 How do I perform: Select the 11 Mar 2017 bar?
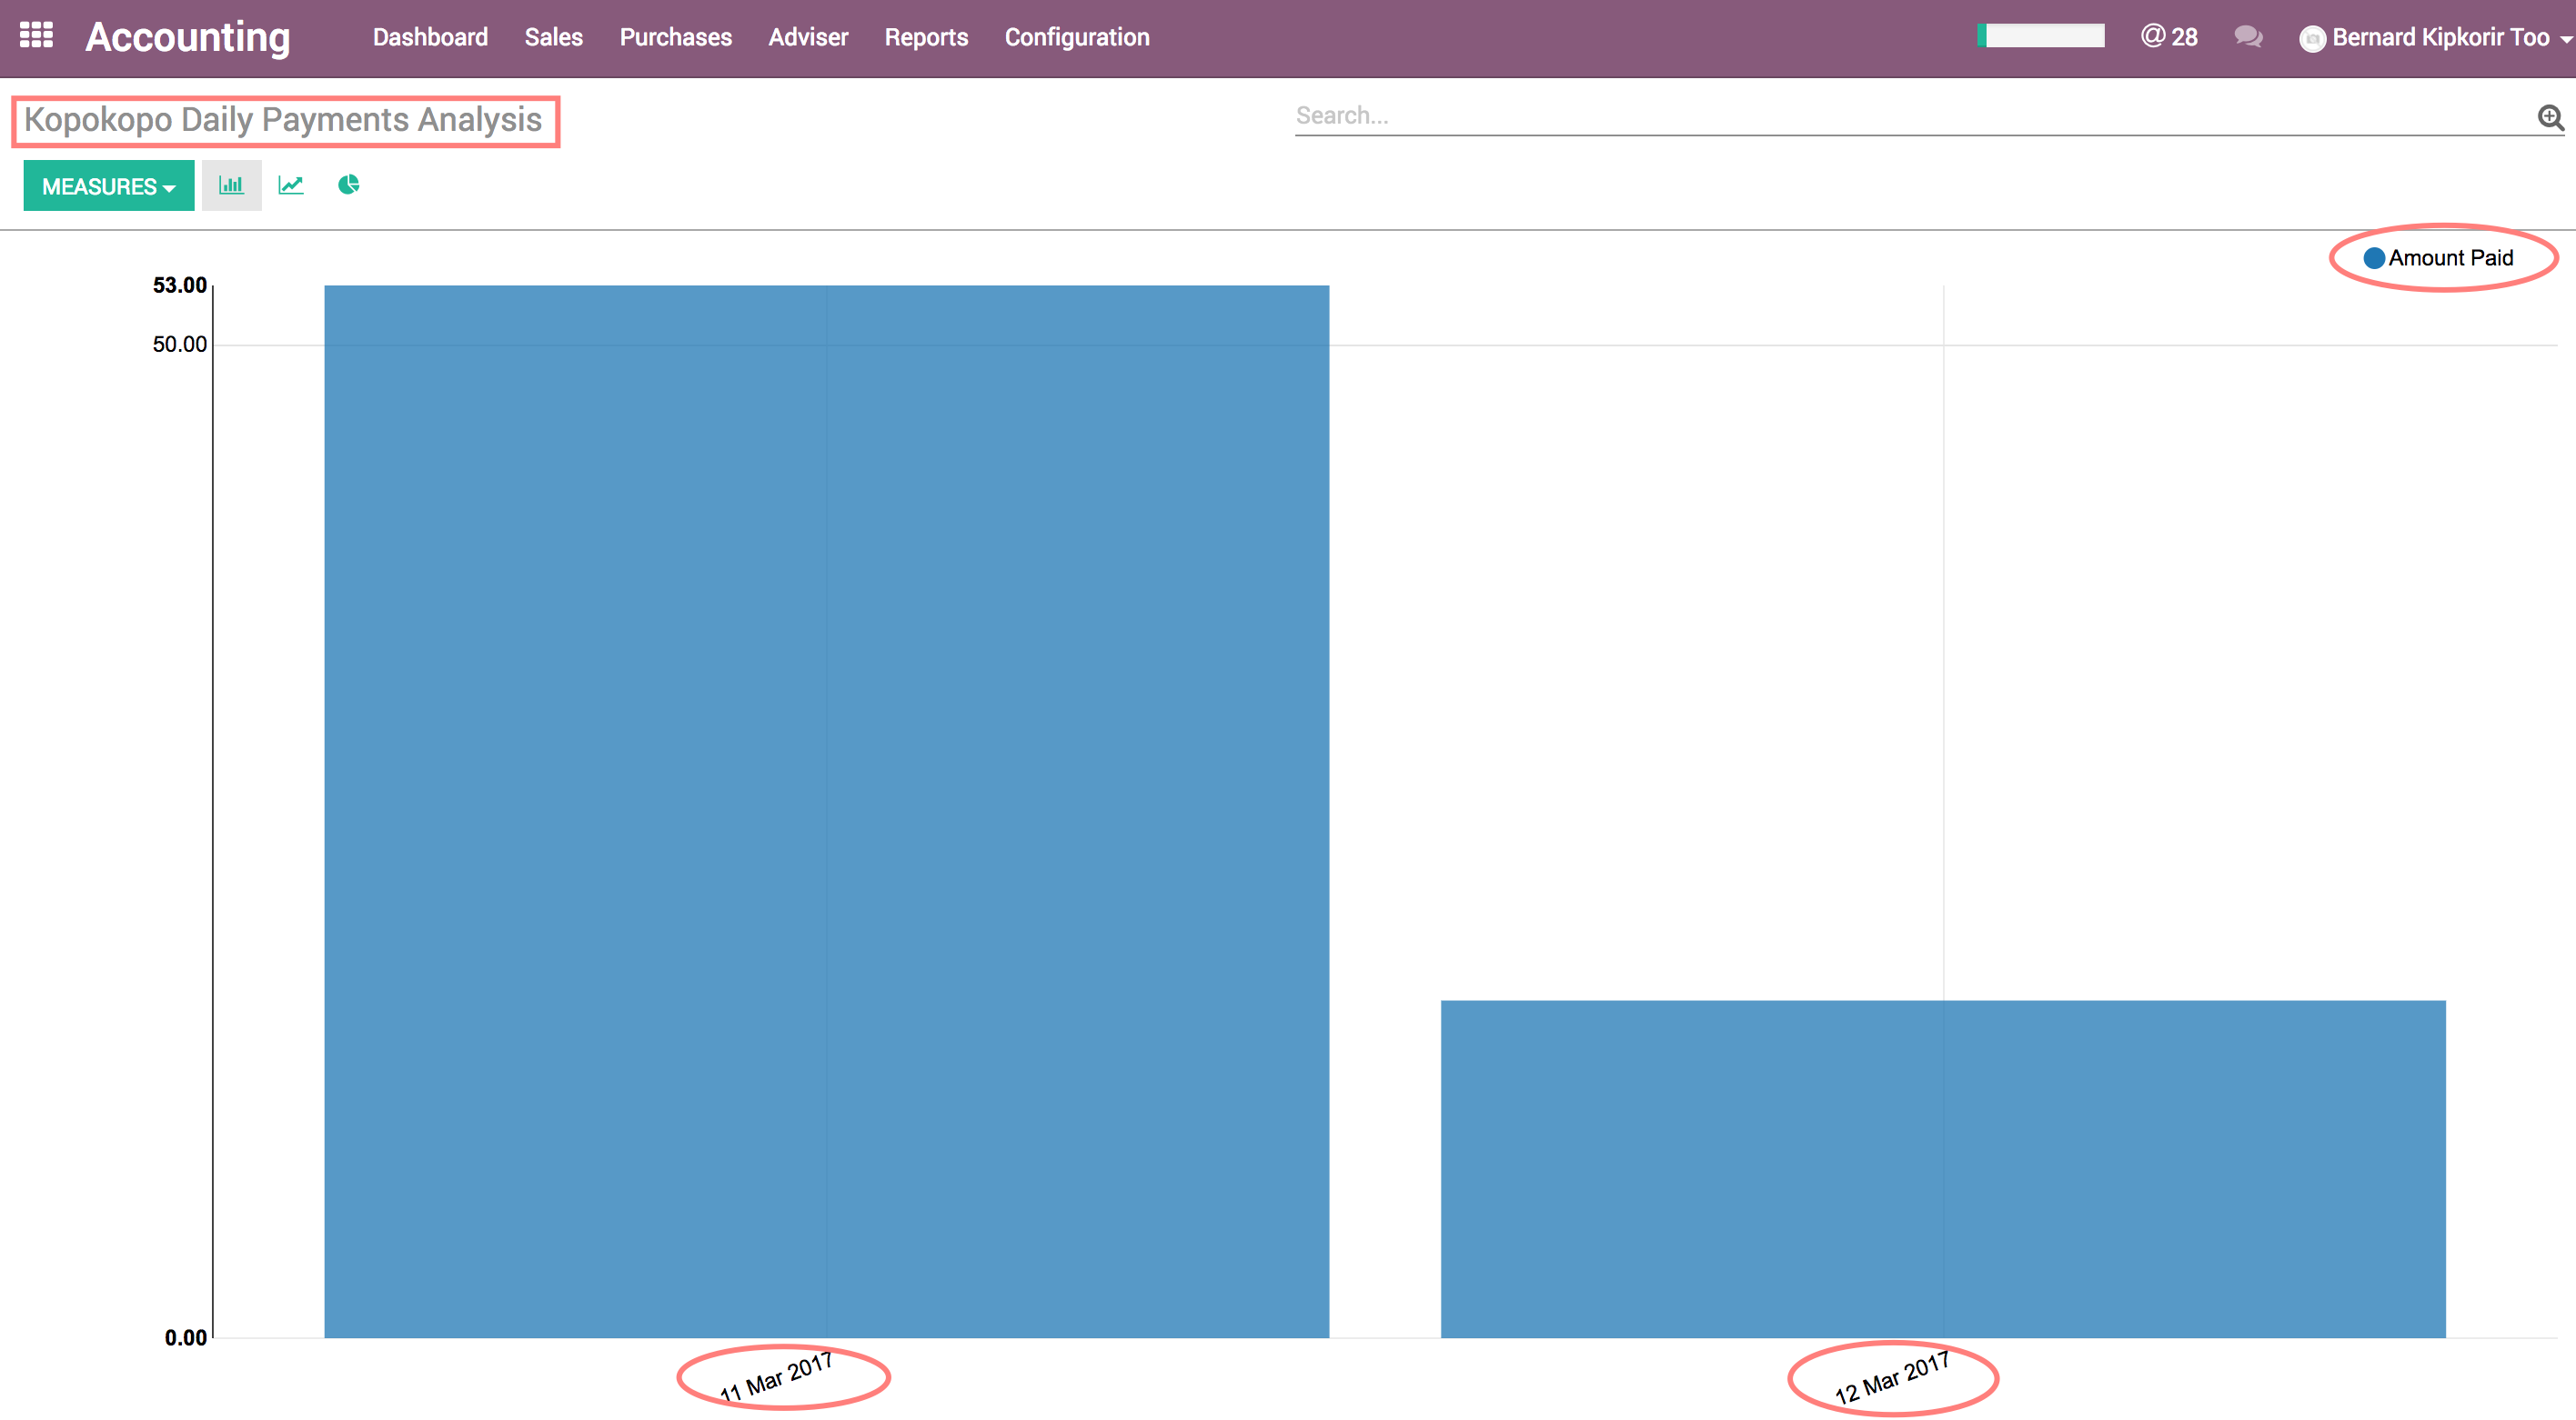pyautogui.click(x=826, y=812)
